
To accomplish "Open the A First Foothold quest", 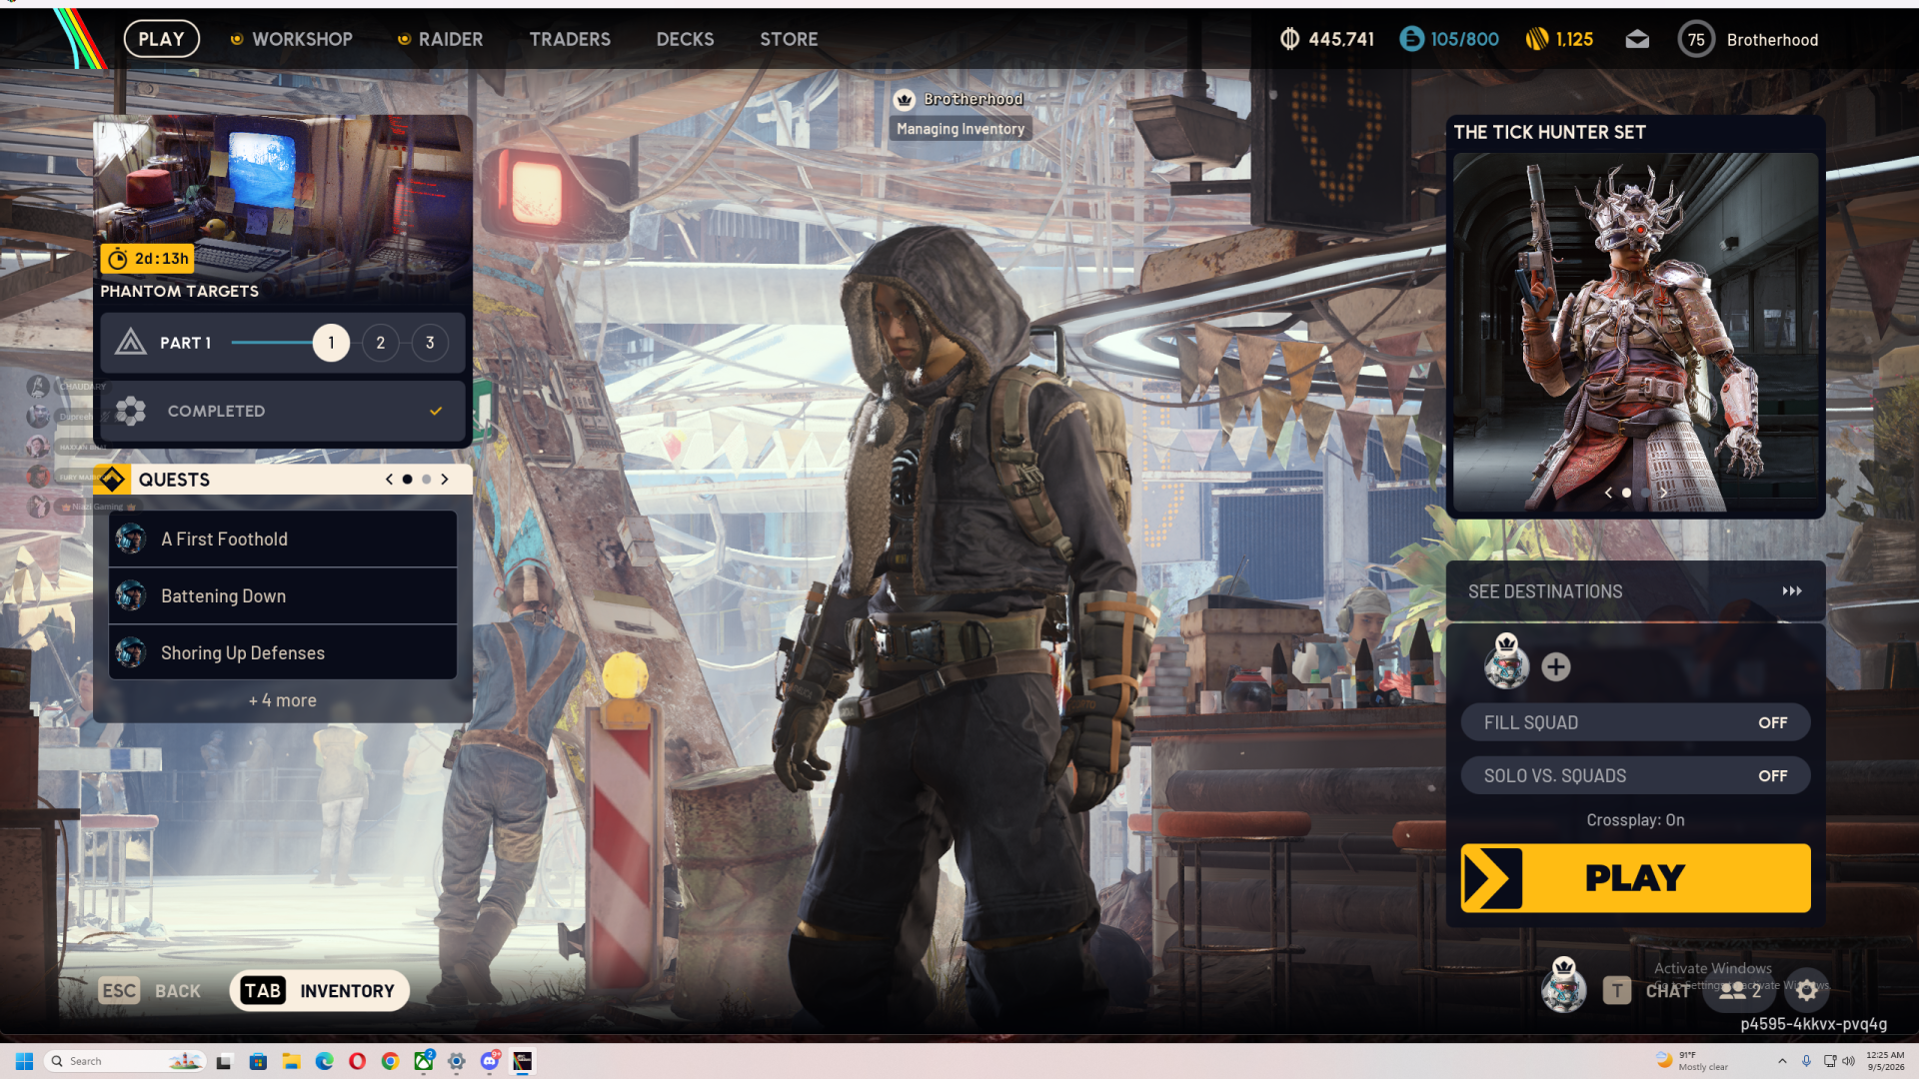I will [283, 539].
